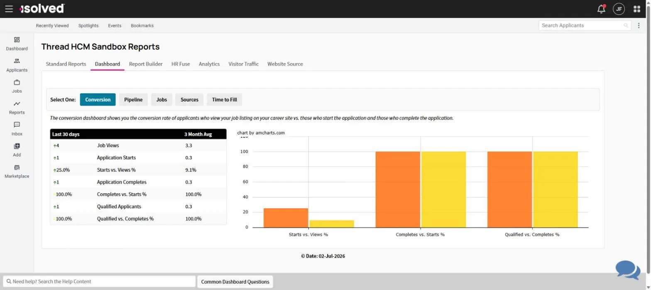
Task: Open Applicants in the sidebar
Action: tap(17, 65)
